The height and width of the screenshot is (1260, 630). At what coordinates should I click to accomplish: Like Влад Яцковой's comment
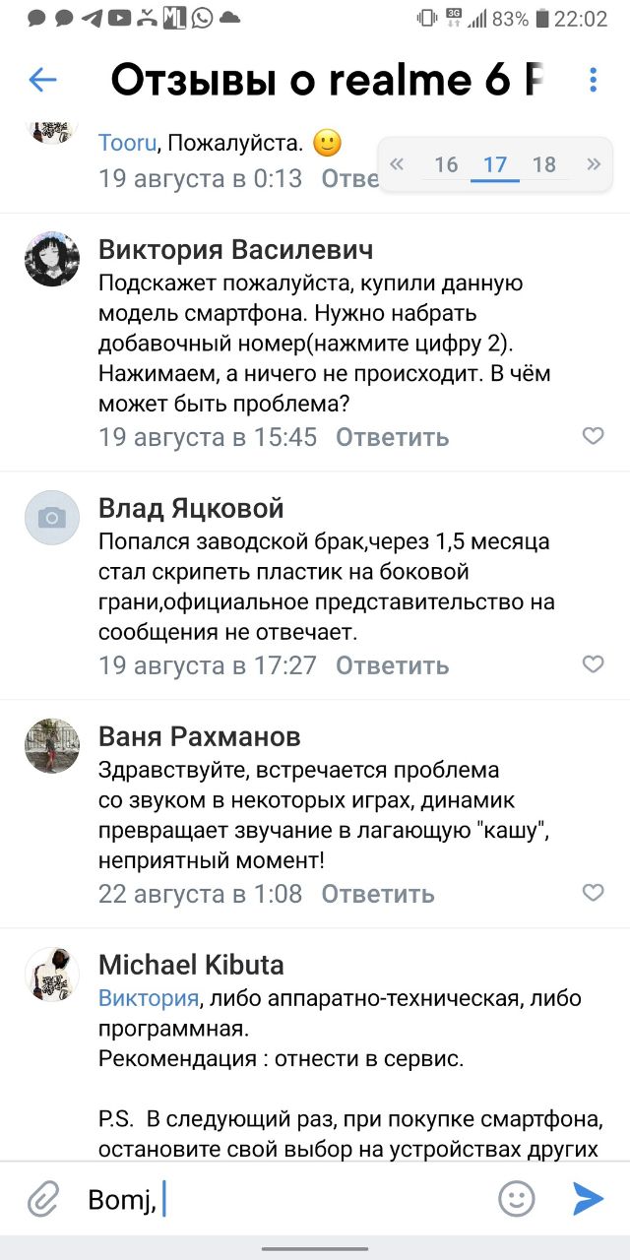593,664
